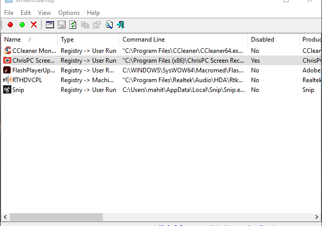Click the grayed file properties toolbar icon
Viewport: 322px width, 226px height.
(97, 25)
